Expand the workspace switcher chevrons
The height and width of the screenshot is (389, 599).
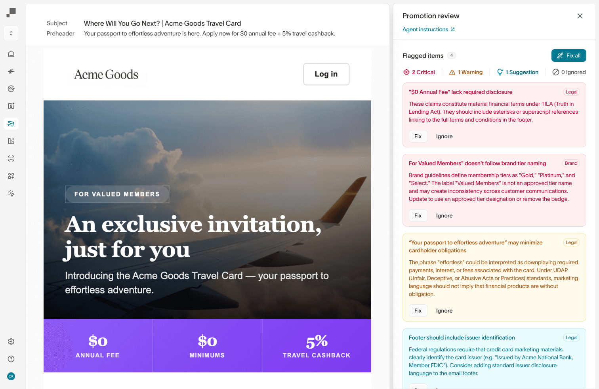(x=11, y=33)
